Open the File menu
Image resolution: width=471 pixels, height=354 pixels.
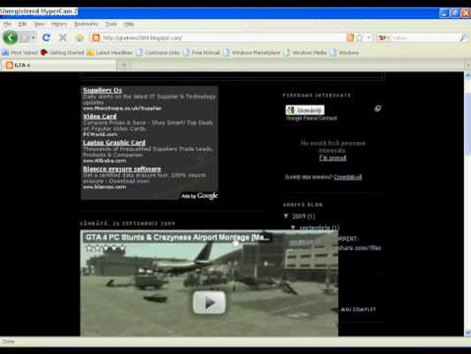pyautogui.click(x=8, y=24)
